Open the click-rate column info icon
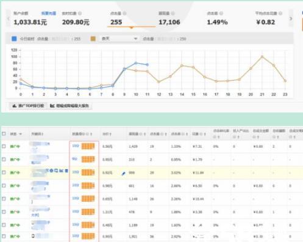This screenshot has height=242, width=303. tap(183, 134)
